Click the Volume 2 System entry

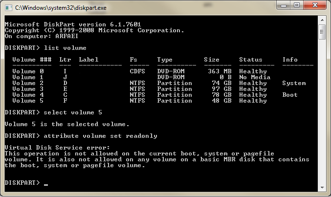pyautogui.click(x=294, y=83)
